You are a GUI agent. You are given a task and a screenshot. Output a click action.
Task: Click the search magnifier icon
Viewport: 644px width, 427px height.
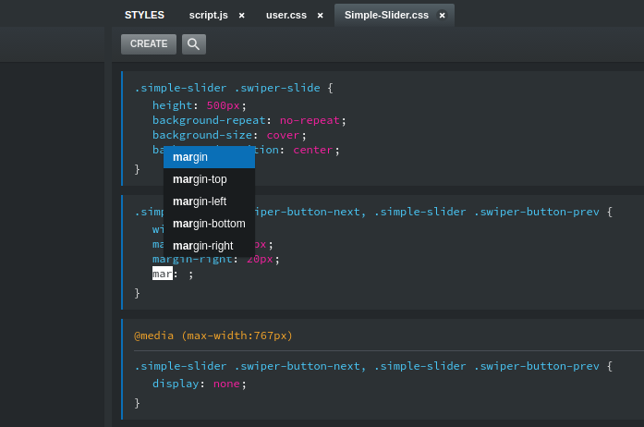pos(193,43)
